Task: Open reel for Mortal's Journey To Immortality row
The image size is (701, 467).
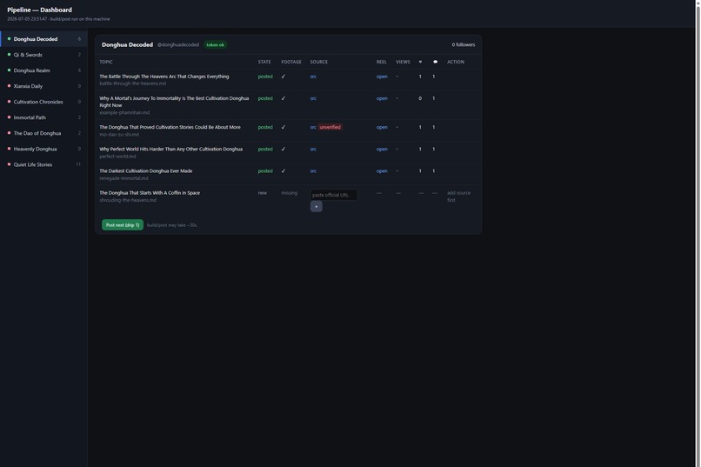Action: [x=382, y=98]
